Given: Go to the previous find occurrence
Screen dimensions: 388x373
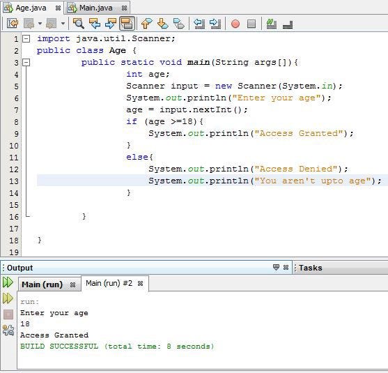Looking at the screenshot, I should 95,24.
